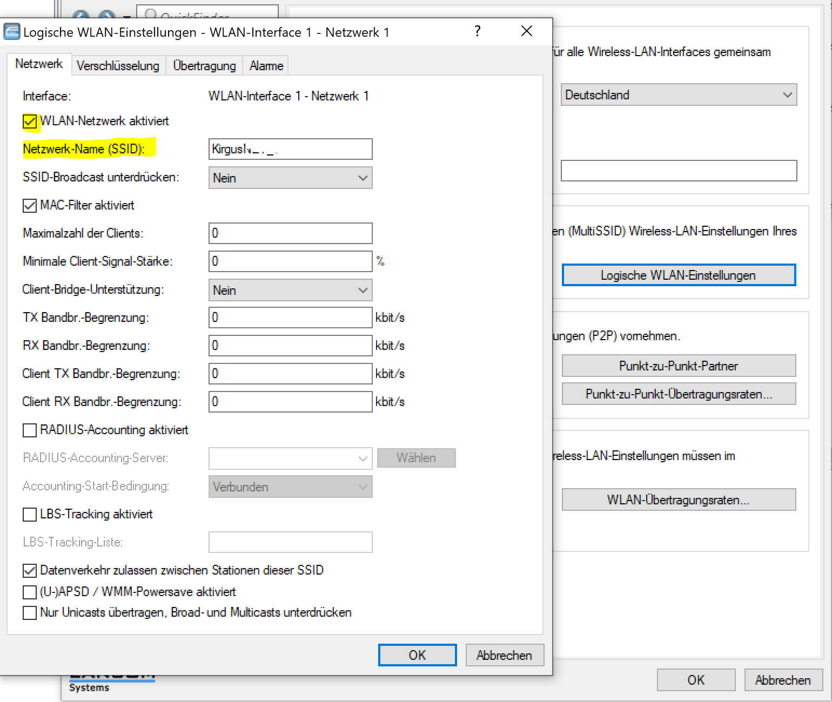The height and width of the screenshot is (702, 832).
Task: Enable the LBS-Tracking aktiviert checkbox
Action: [x=30, y=515]
